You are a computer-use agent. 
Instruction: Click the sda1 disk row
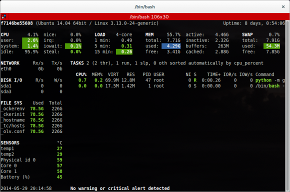coord(31,86)
